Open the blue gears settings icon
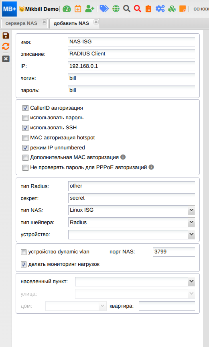The height and width of the screenshot is (347, 209). tap(160, 9)
